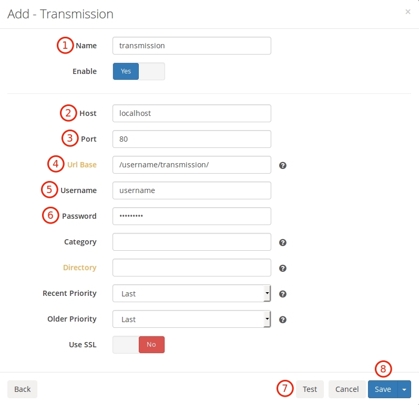Select the Add - Transmission title

pos(60,14)
